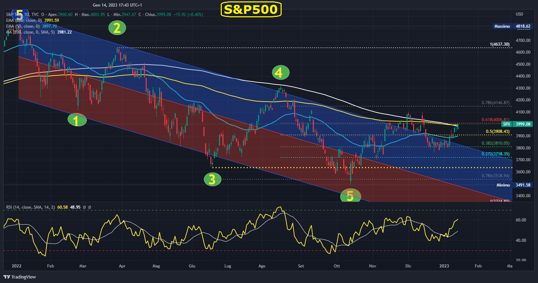The width and height of the screenshot is (538, 283).
Task: Select the 1(4637.30) Fibonacci level label
Action: 500,44
